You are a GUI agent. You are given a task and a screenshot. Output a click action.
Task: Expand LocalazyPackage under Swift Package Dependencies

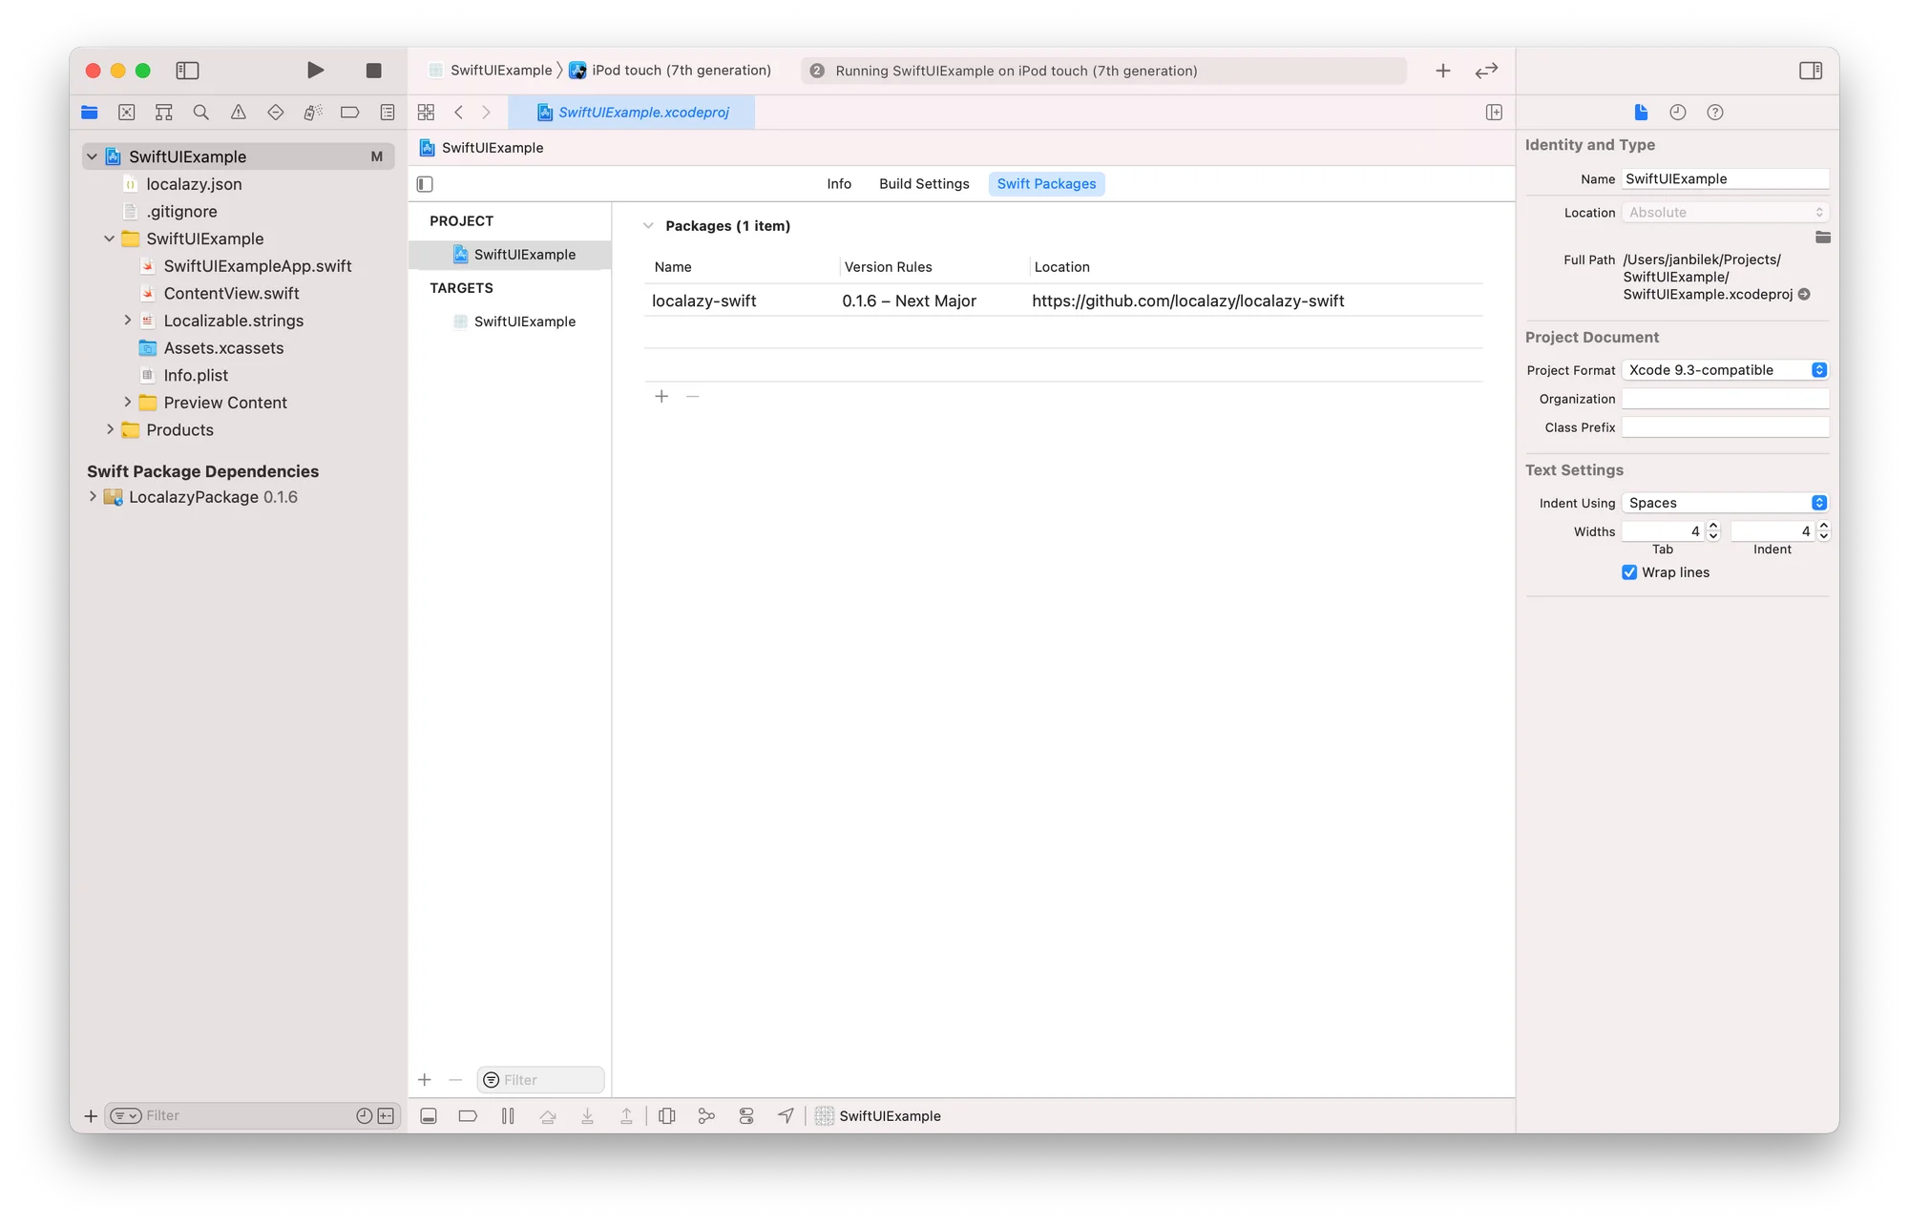[x=93, y=496]
